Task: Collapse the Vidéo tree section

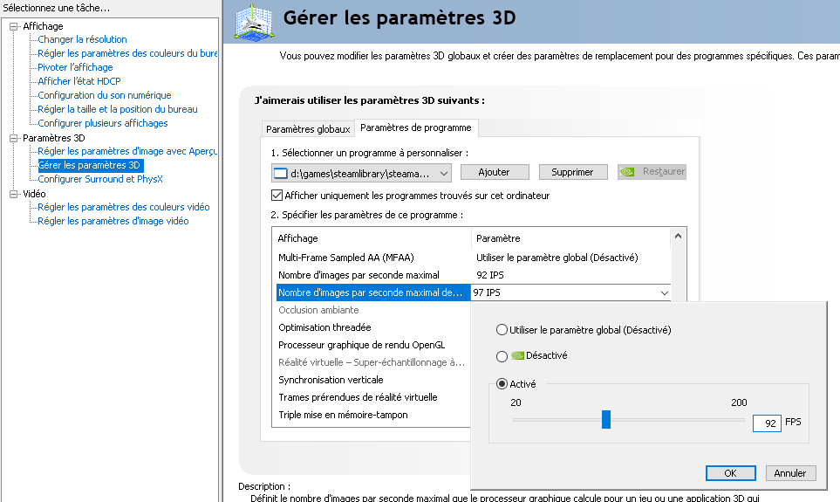Action: [13, 194]
